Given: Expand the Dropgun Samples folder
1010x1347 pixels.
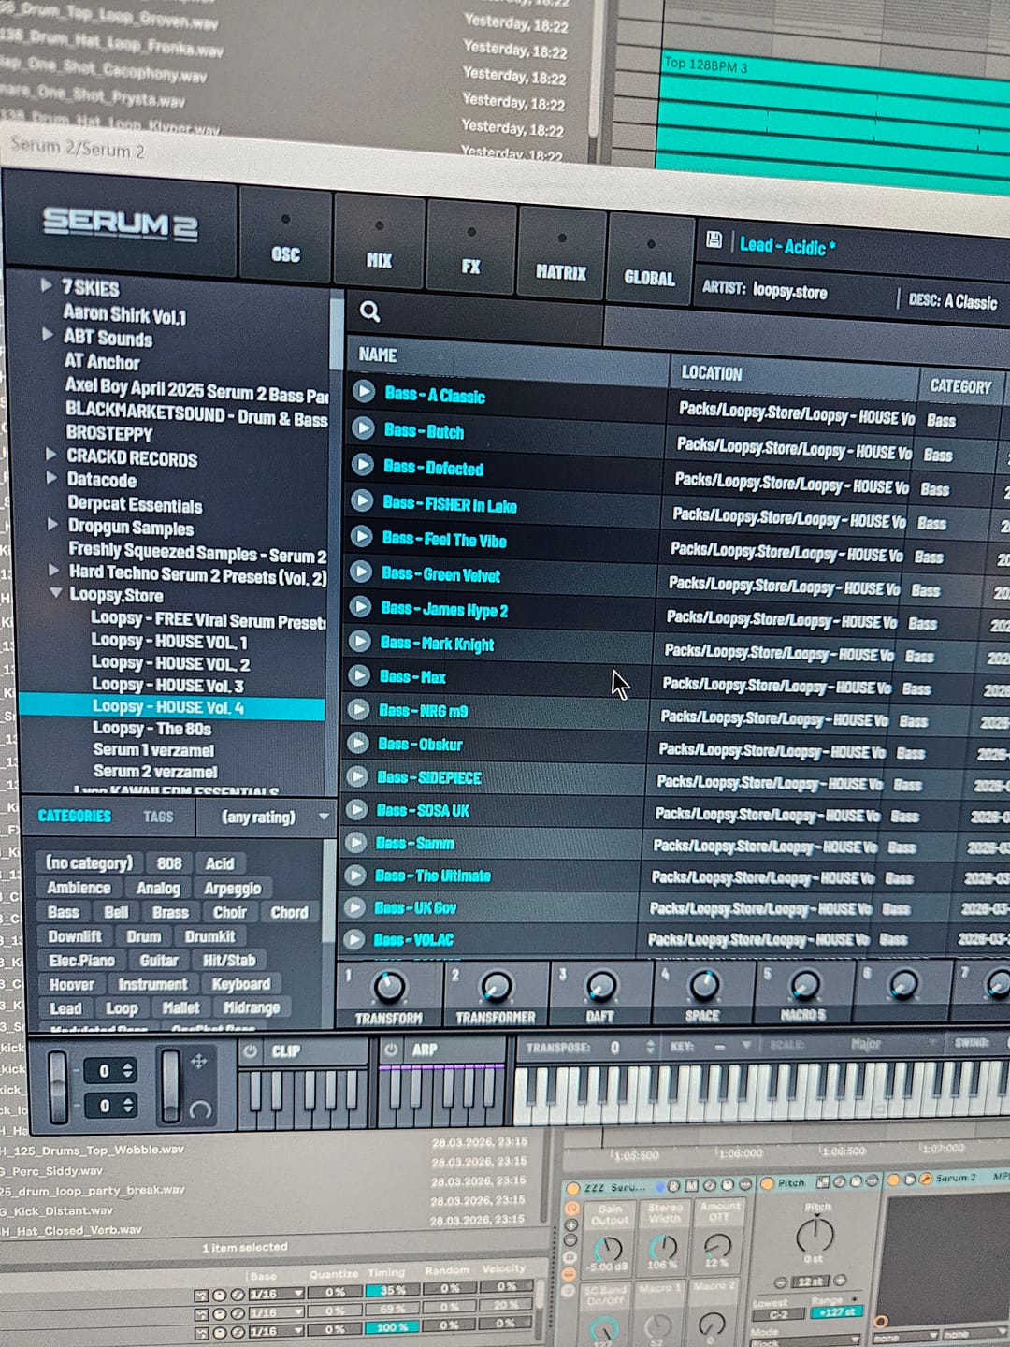Looking at the screenshot, I should pyautogui.click(x=52, y=525).
